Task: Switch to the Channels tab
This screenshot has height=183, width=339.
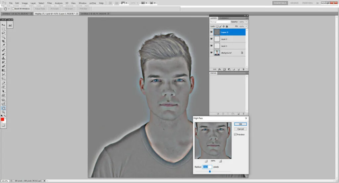Action: point(224,18)
